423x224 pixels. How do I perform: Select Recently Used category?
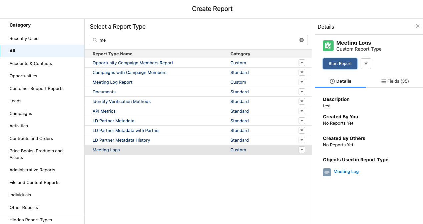(24, 39)
